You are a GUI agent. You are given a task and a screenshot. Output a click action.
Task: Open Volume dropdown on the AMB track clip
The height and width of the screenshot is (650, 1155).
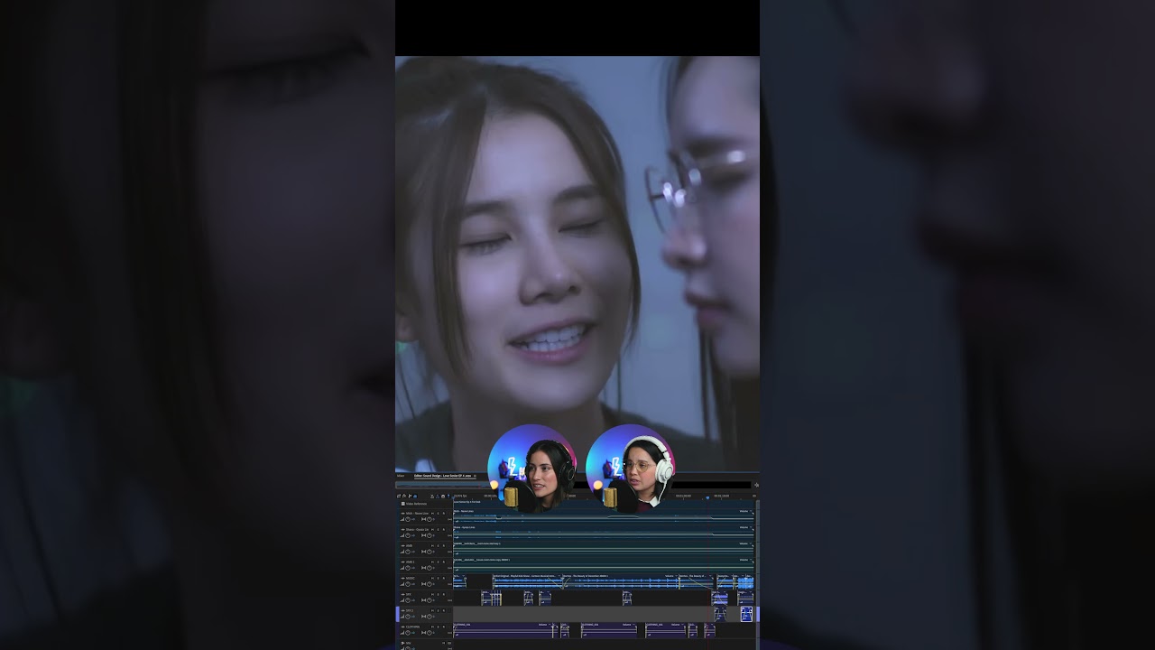click(745, 543)
